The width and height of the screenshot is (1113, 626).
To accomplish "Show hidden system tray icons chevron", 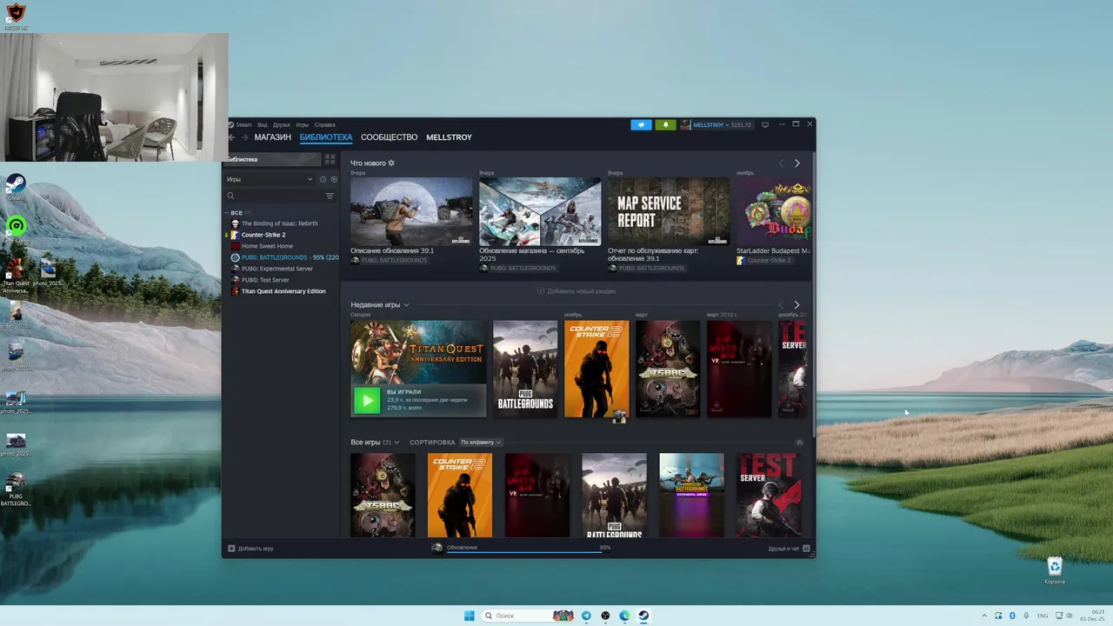I will point(984,616).
